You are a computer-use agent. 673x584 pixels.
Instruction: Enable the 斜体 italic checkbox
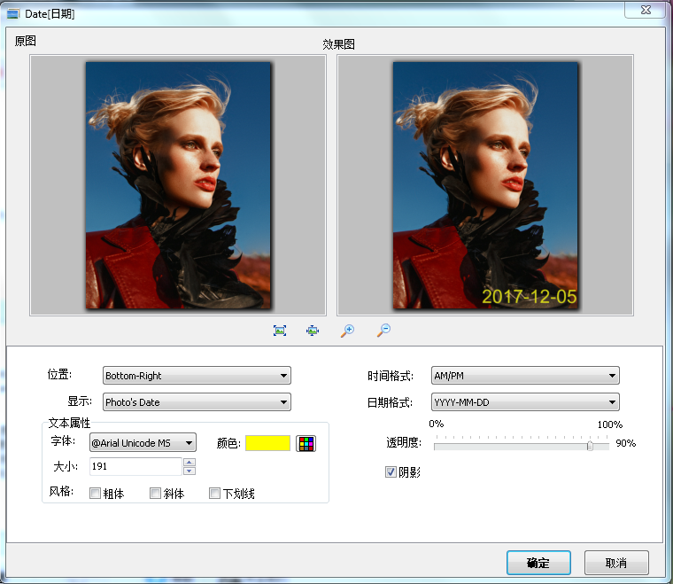point(155,494)
